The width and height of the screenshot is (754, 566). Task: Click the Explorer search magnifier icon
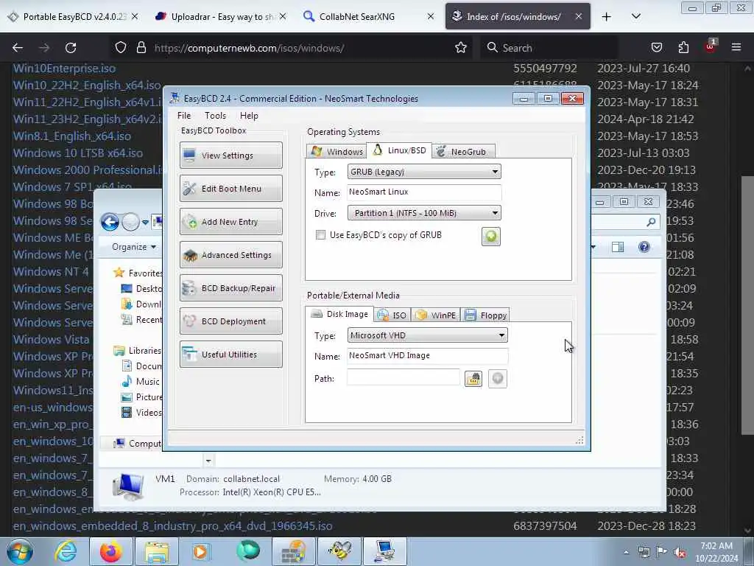[x=651, y=222]
